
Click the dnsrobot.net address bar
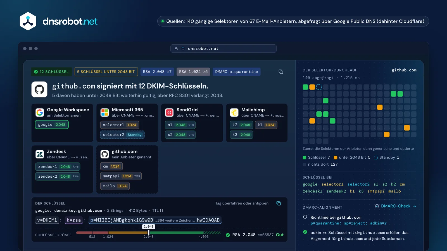pyautogui.click(x=223, y=49)
